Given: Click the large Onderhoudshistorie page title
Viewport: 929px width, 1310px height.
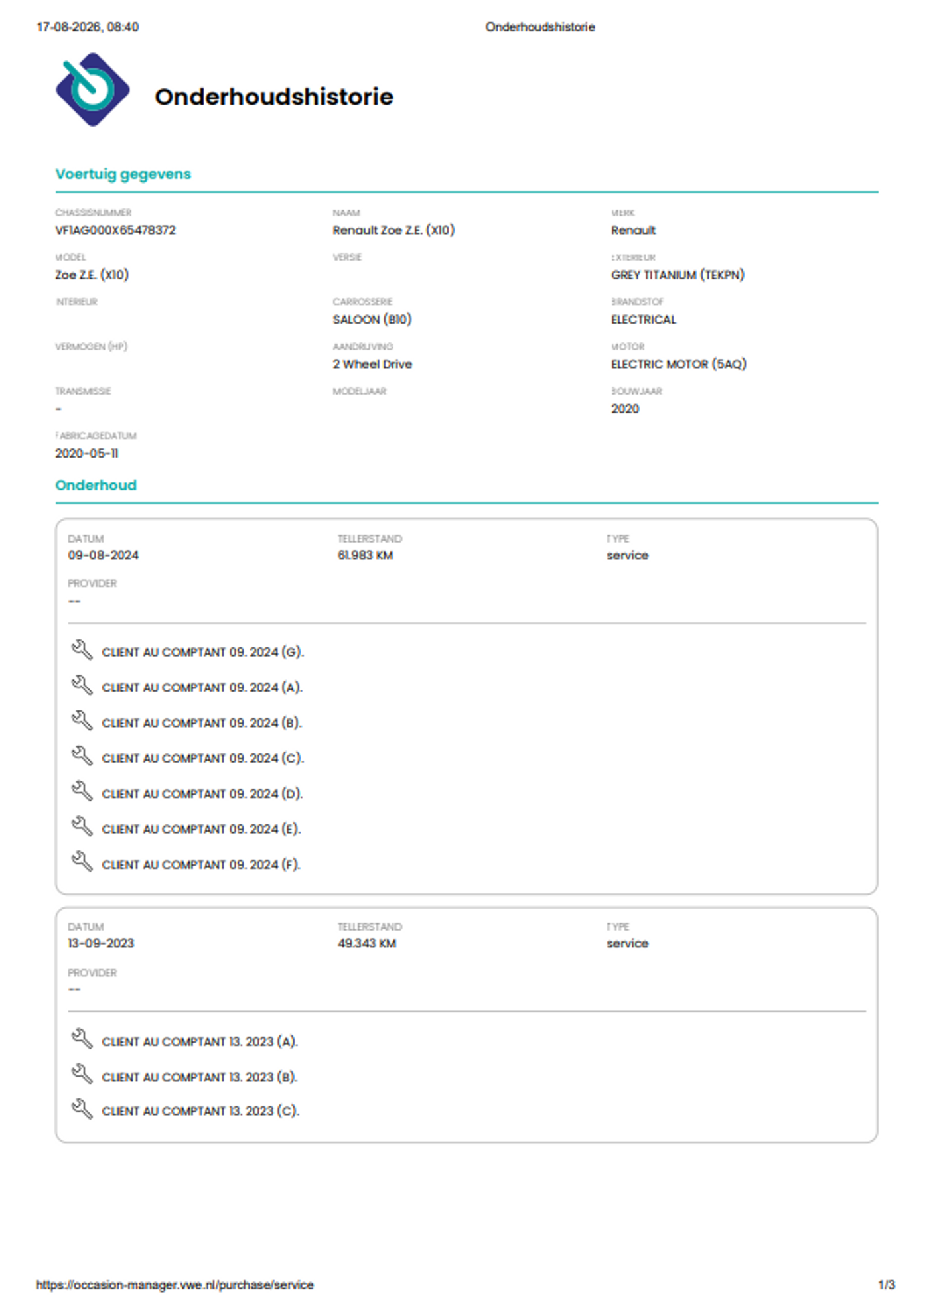Looking at the screenshot, I should (x=274, y=97).
